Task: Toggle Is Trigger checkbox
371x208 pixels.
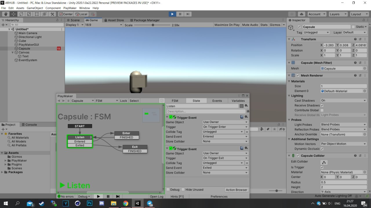Action: pyautogui.click(x=322, y=167)
